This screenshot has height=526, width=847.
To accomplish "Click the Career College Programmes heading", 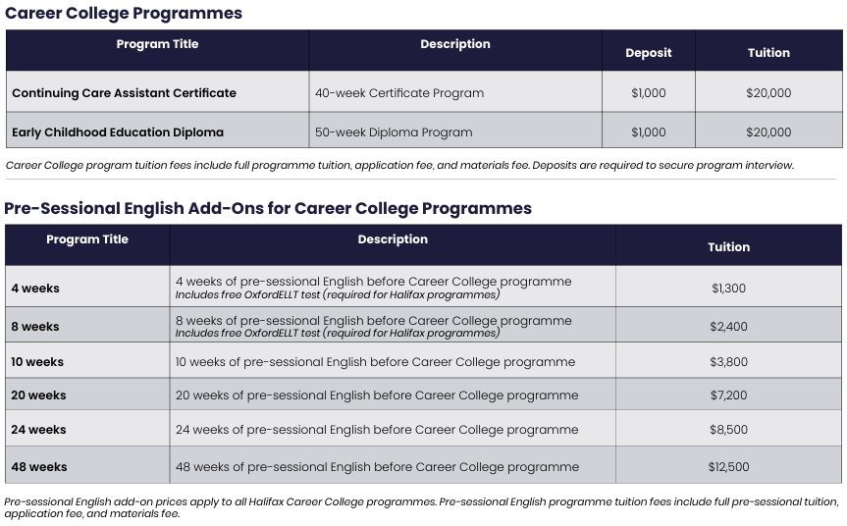I will pyautogui.click(x=124, y=14).
